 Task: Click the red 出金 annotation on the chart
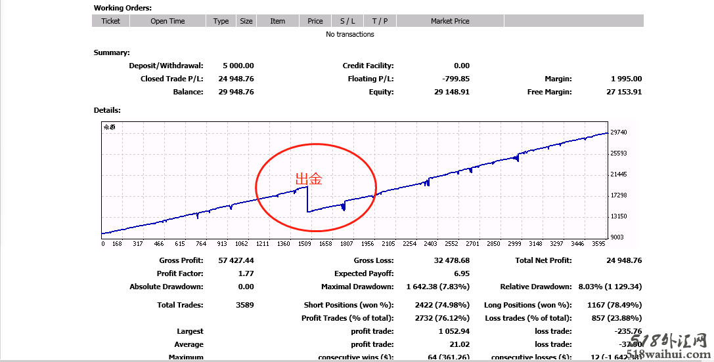309,179
